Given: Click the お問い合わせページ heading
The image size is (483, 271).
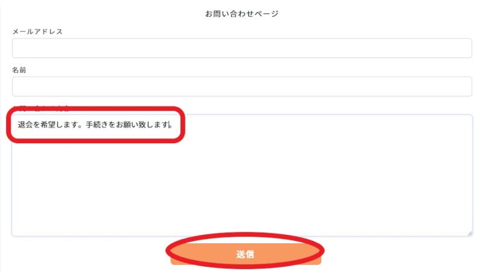Looking at the screenshot, I should [x=242, y=13].
